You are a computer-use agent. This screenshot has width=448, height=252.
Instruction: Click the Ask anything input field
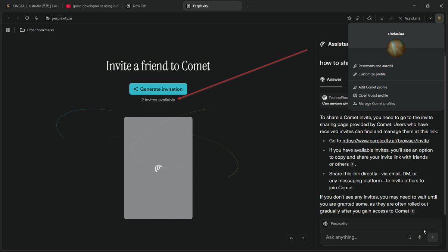point(364,237)
